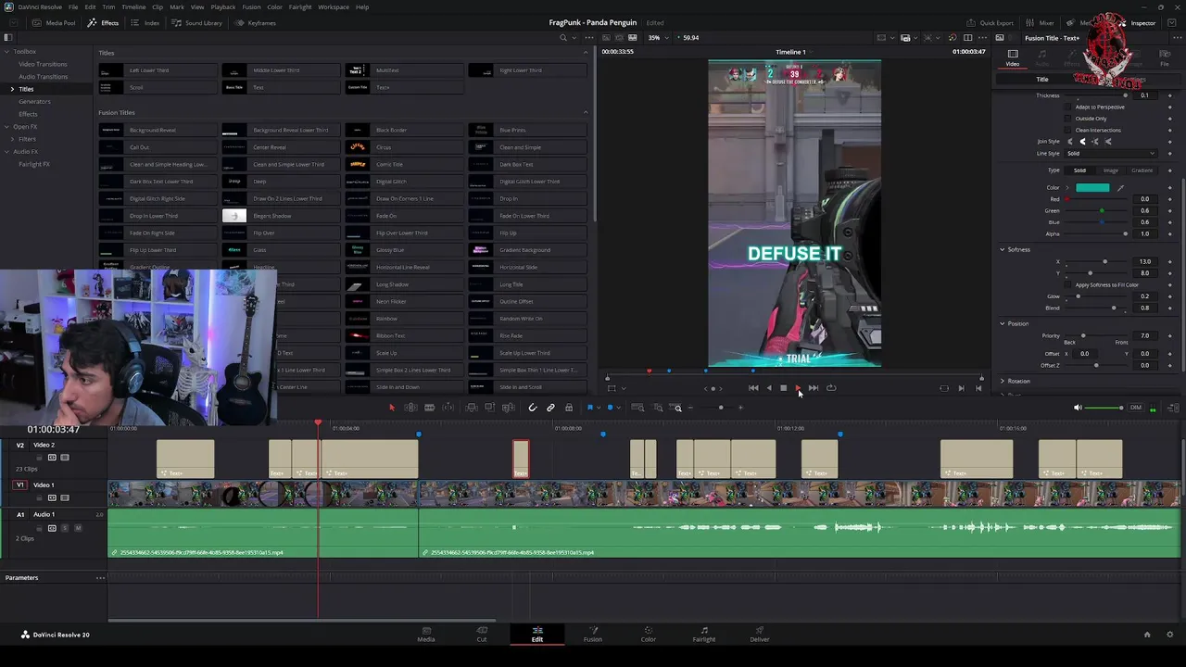Mute the Audio 1 track

click(x=78, y=528)
